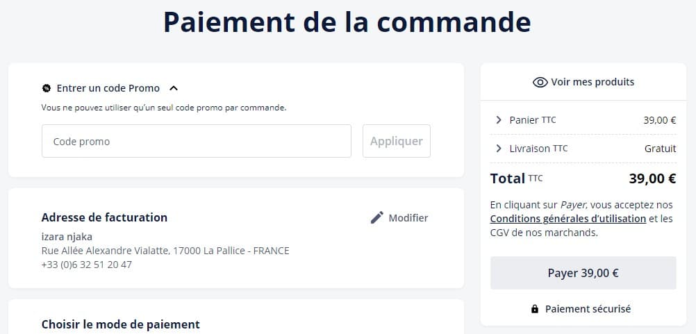Click the Adresse de facturation heading
696x334 pixels.
click(x=104, y=217)
